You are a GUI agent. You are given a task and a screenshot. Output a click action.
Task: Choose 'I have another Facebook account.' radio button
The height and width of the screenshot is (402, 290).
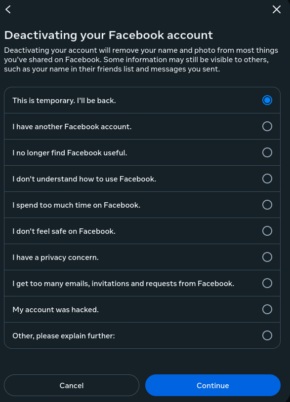pos(267,126)
